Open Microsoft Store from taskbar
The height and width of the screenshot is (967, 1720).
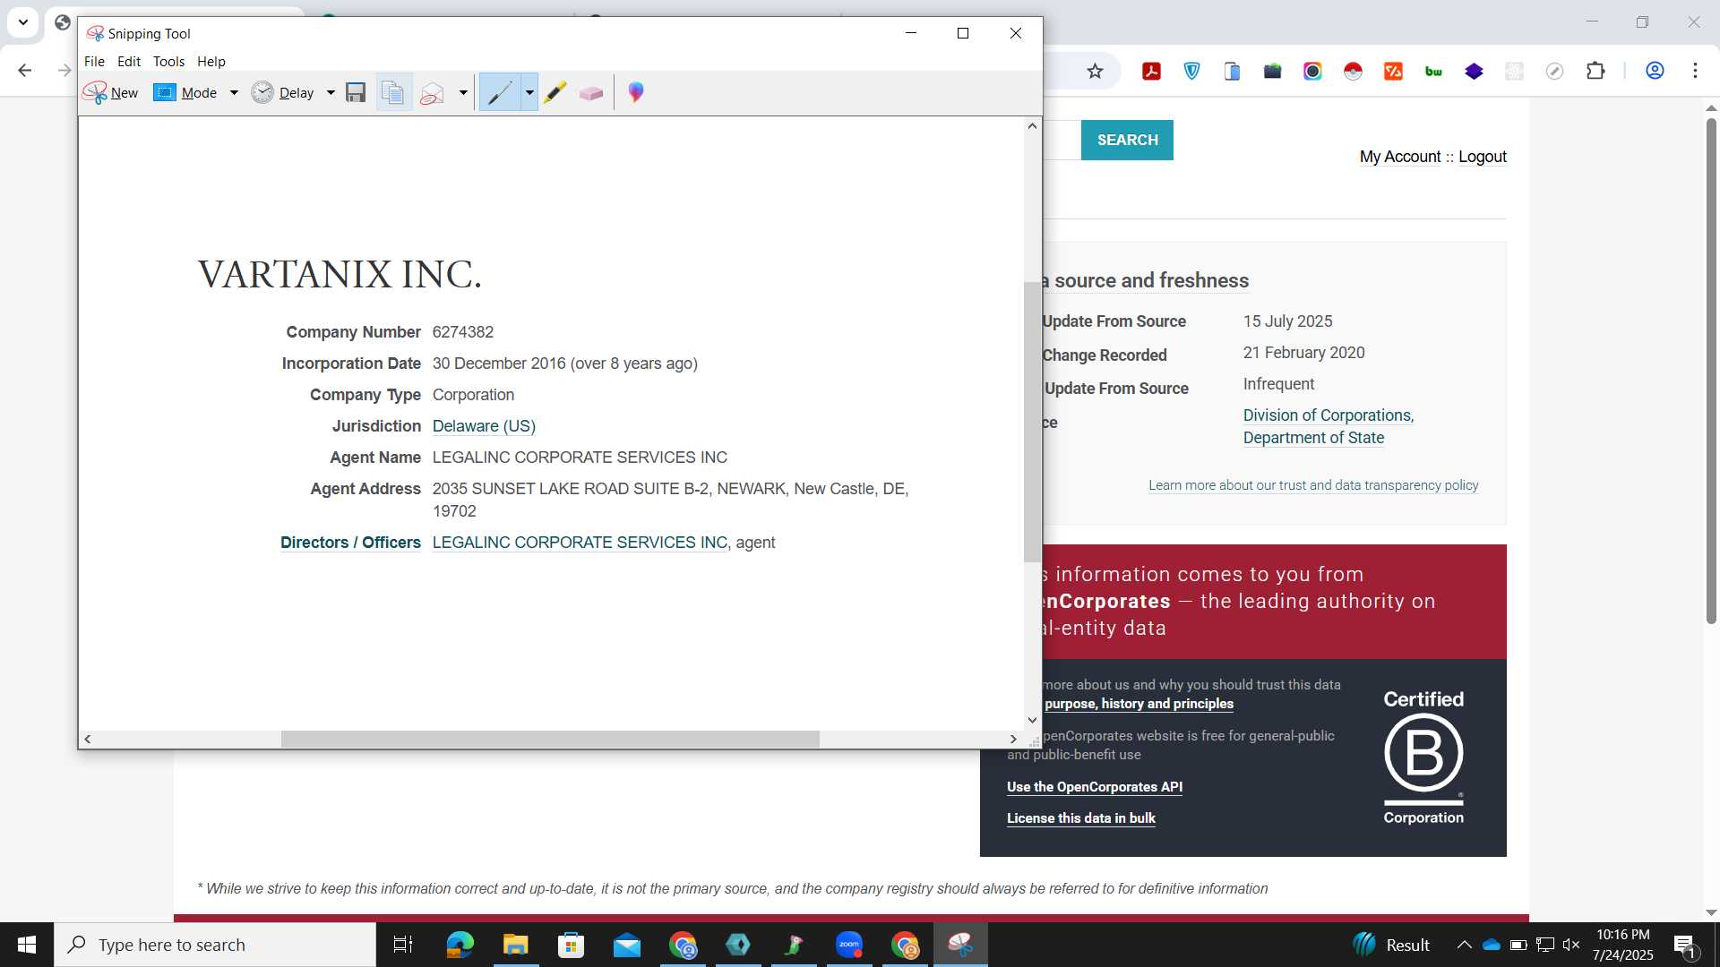pos(571,945)
